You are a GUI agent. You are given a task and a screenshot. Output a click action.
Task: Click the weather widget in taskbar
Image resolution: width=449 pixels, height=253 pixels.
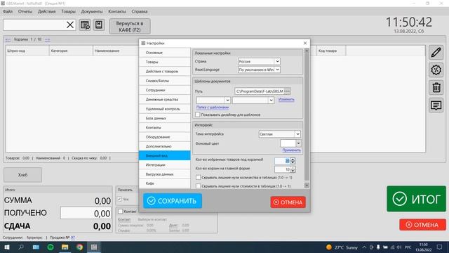tap(342, 247)
